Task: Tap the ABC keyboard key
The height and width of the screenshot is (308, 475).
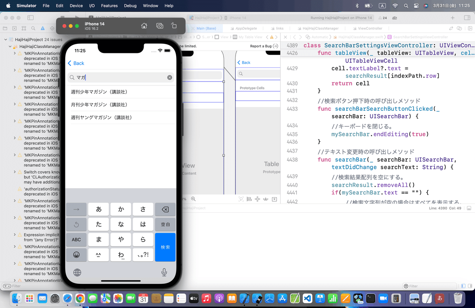Action: [x=76, y=240]
